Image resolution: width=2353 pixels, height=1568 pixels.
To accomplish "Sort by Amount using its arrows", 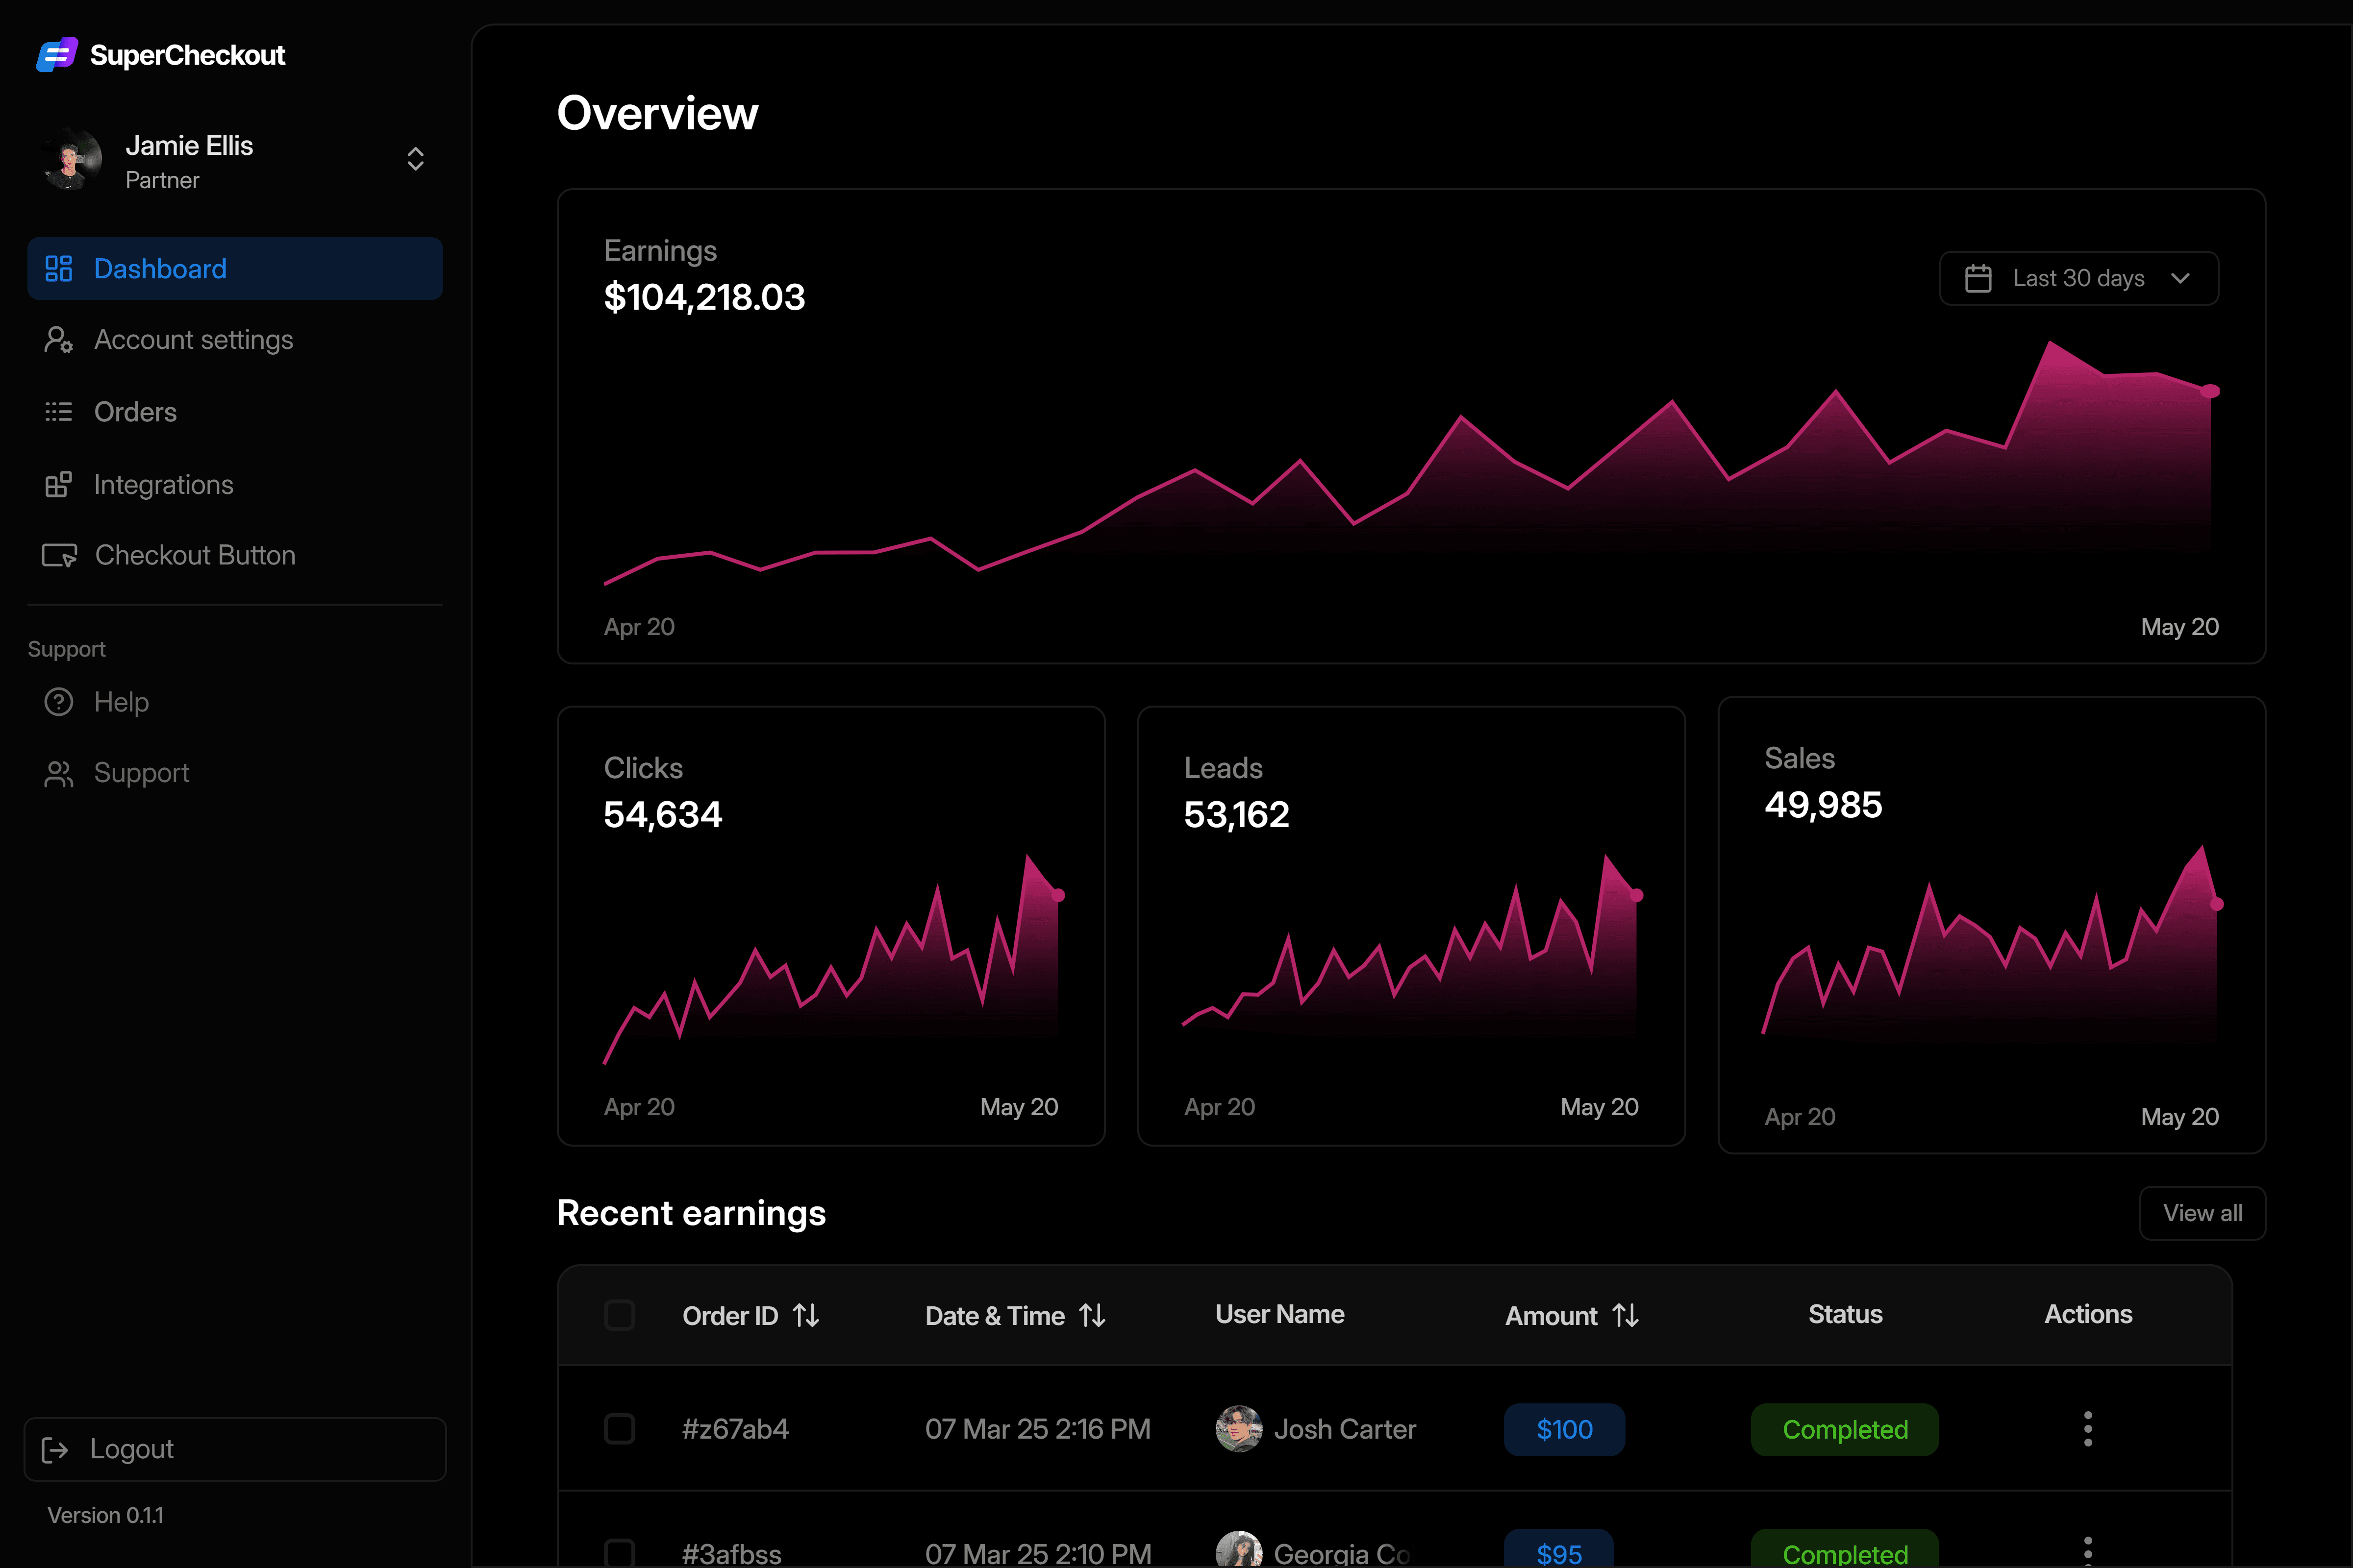I will click(x=1626, y=1315).
